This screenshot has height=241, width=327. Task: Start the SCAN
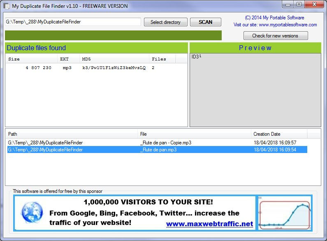(205, 22)
